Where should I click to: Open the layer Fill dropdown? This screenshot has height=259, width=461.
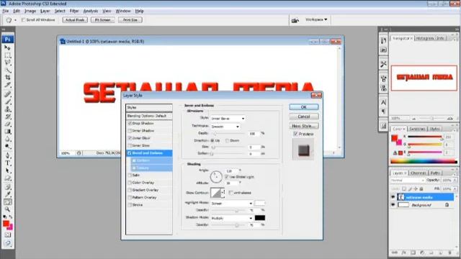pyautogui.click(x=455, y=188)
